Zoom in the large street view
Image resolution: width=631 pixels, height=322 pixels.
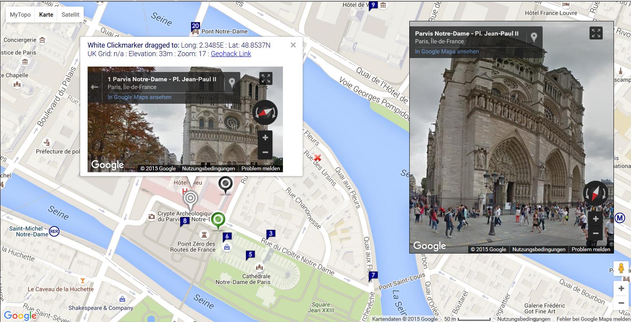click(x=596, y=219)
